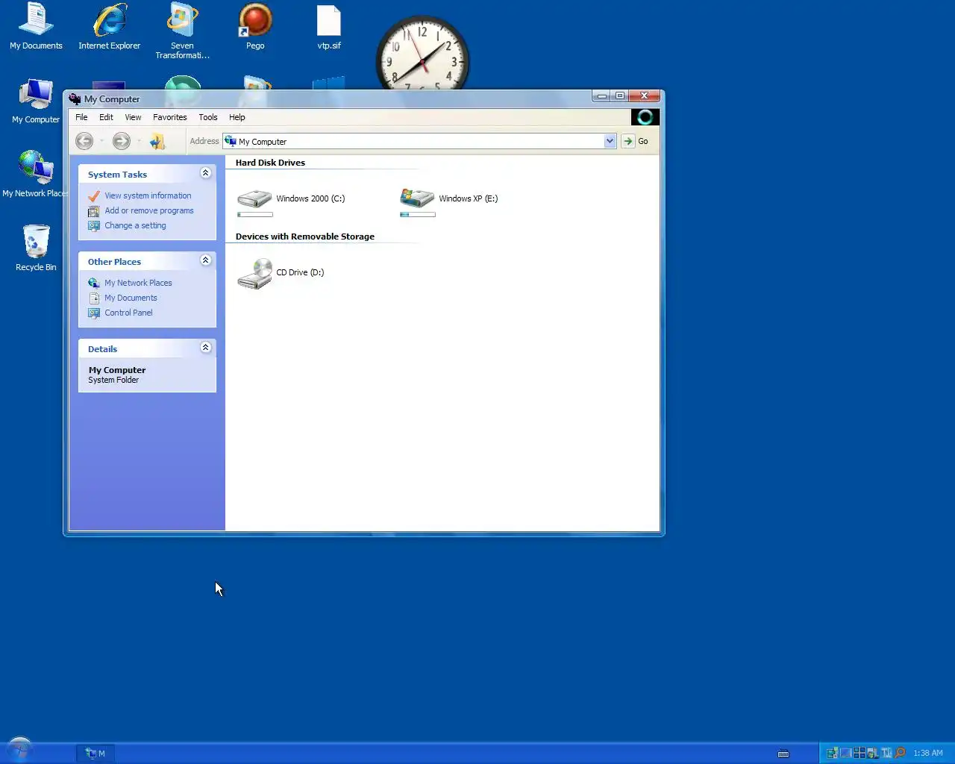This screenshot has height=764, width=955.
Task: Select the My Documents desktop icon
Action: point(36,27)
